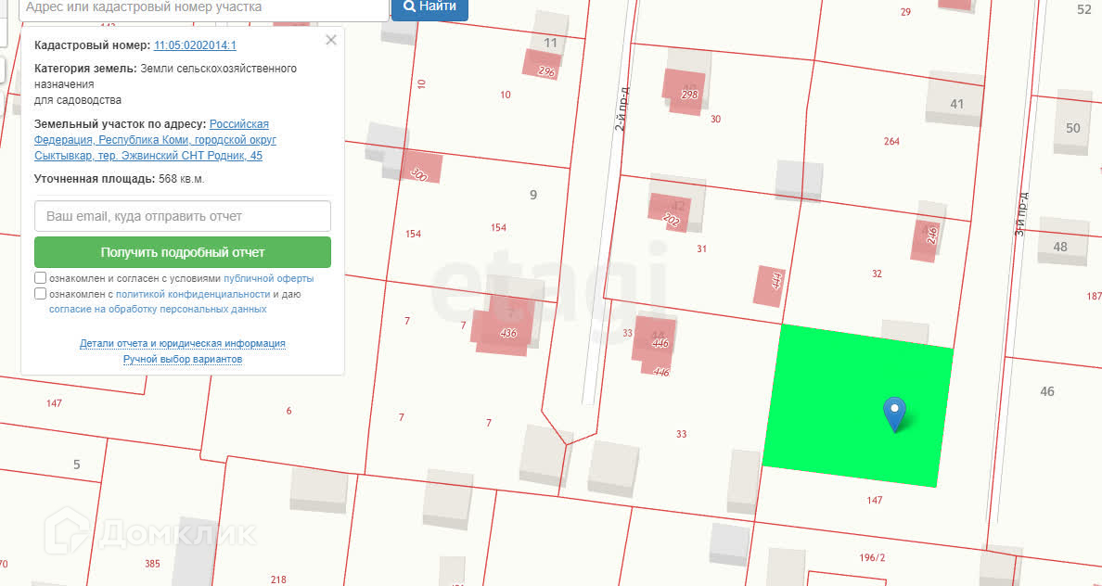Select the red building labeled 202
The image size is (1102, 586).
670,212
